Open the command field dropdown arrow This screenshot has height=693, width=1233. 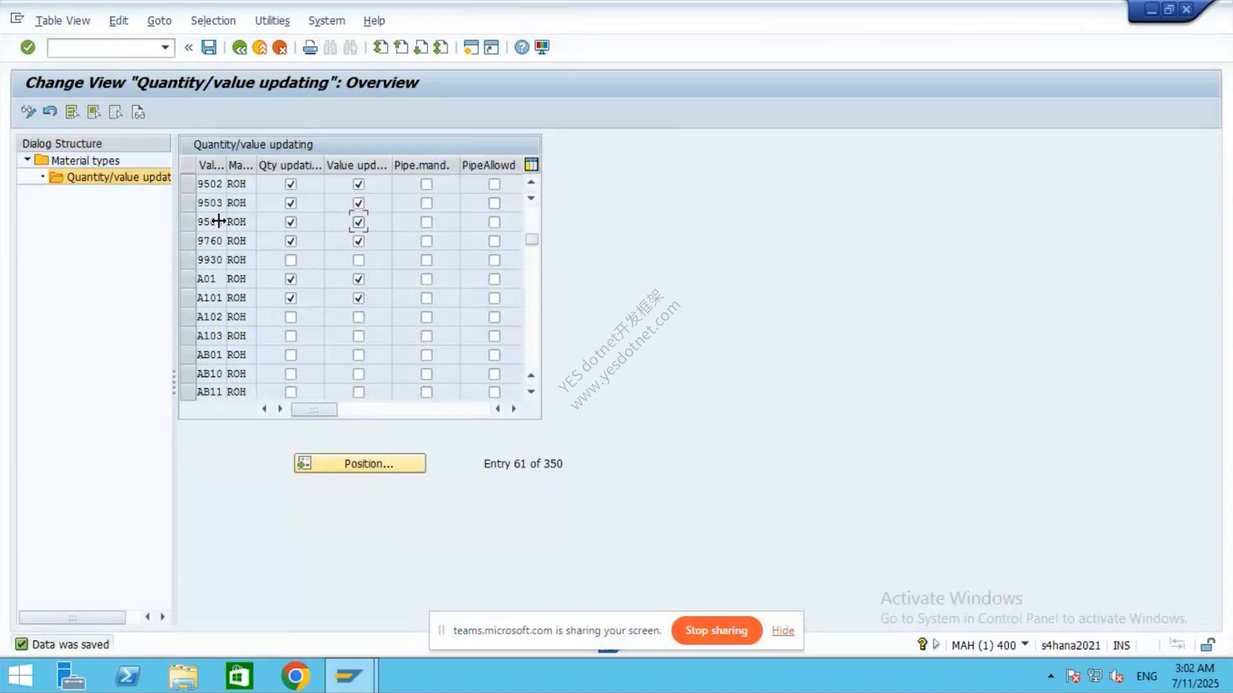pyautogui.click(x=165, y=47)
